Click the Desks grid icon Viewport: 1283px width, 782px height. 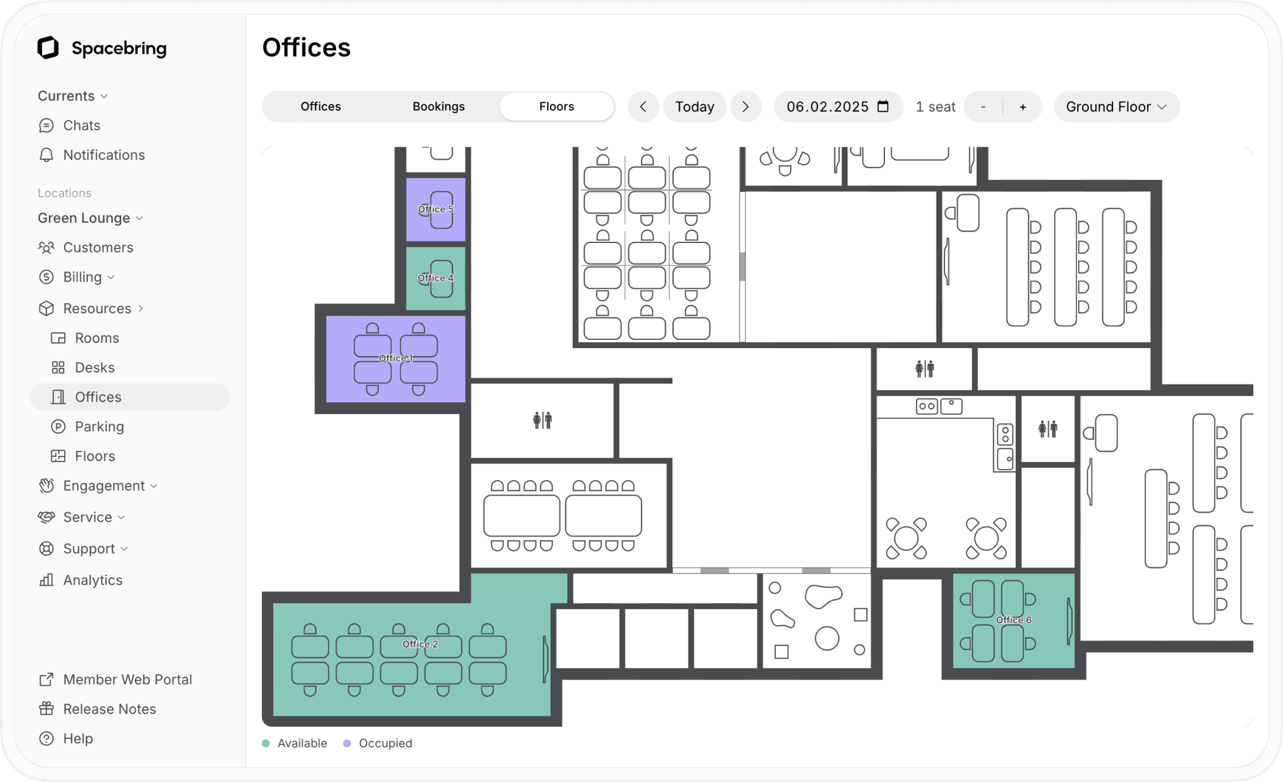tap(58, 368)
